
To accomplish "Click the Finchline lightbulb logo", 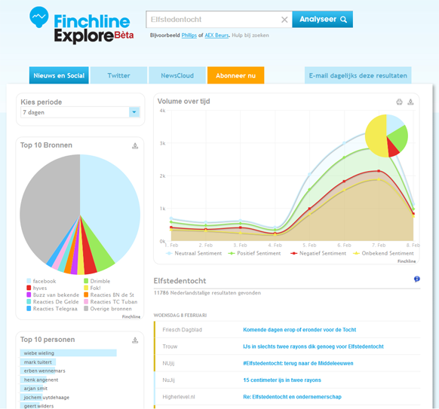I will point(39,17).
